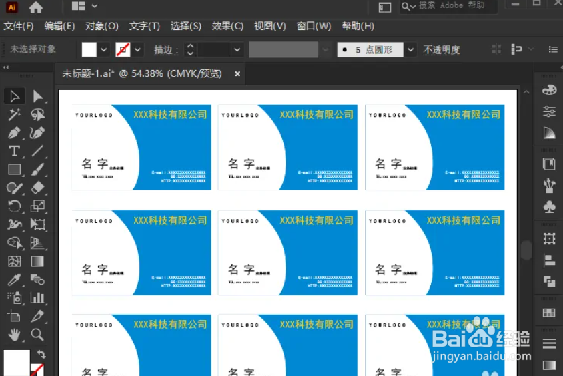Select the Shape Builder tool
This screenshot has height=376, width=563.
[x=15, y=243]
